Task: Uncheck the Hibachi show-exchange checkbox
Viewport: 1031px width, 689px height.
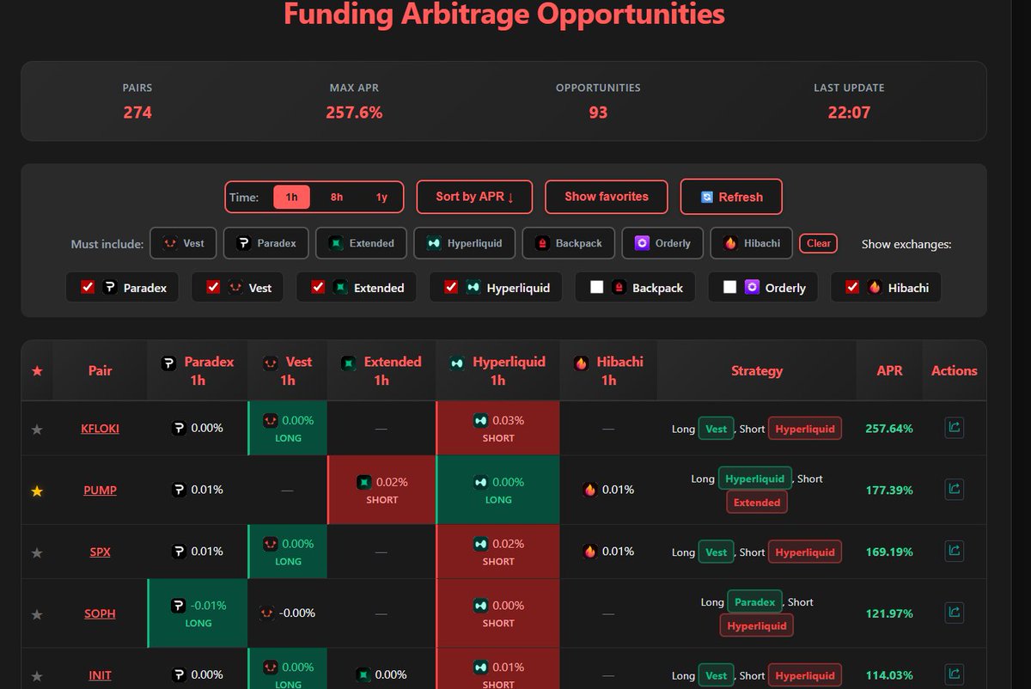Action: coord(852,288)
